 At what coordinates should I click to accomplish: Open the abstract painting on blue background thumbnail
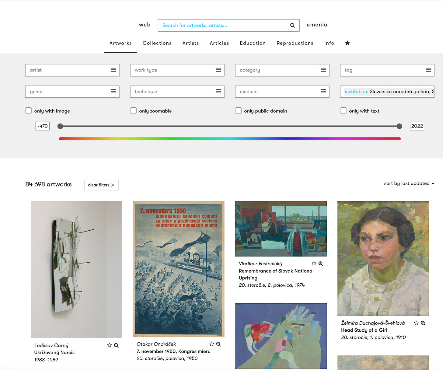click(x=281, y=336)
